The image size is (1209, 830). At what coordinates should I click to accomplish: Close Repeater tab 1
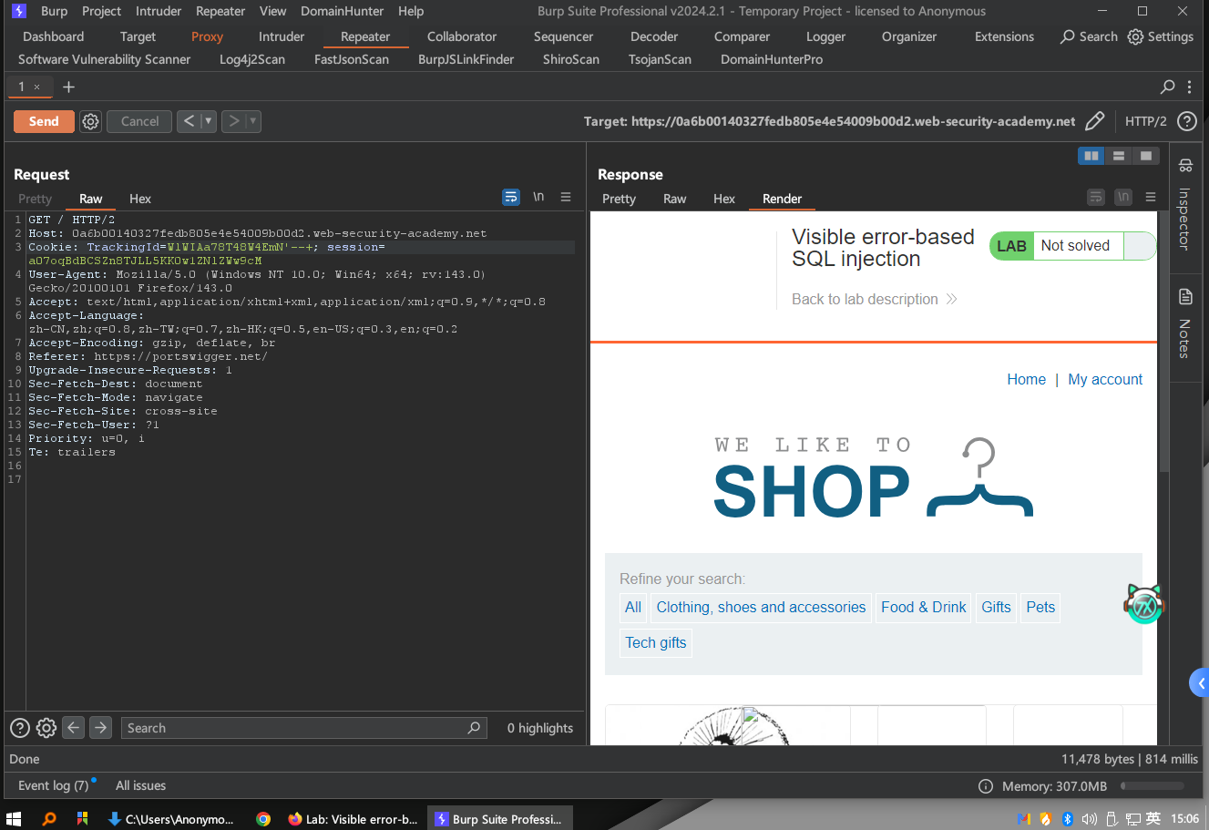36,87
